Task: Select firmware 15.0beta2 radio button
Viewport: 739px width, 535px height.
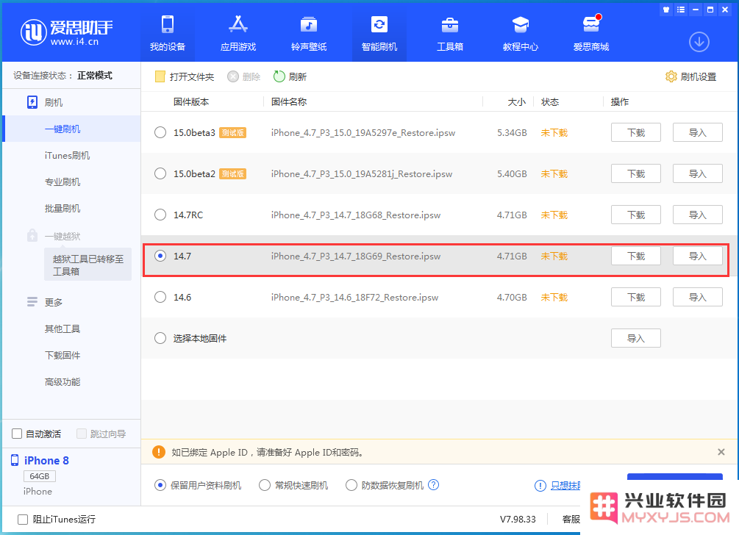Action: (x=160, y=173)
